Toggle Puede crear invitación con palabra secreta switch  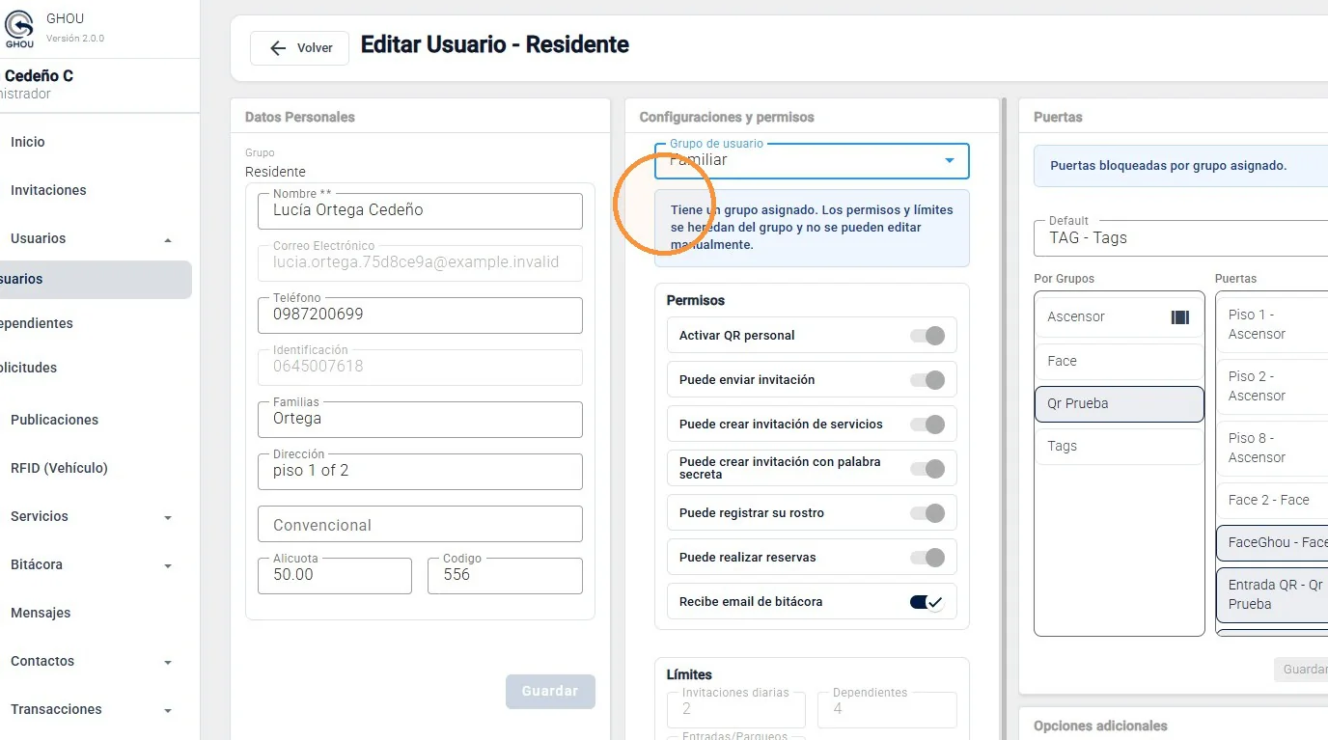point(927,469)
